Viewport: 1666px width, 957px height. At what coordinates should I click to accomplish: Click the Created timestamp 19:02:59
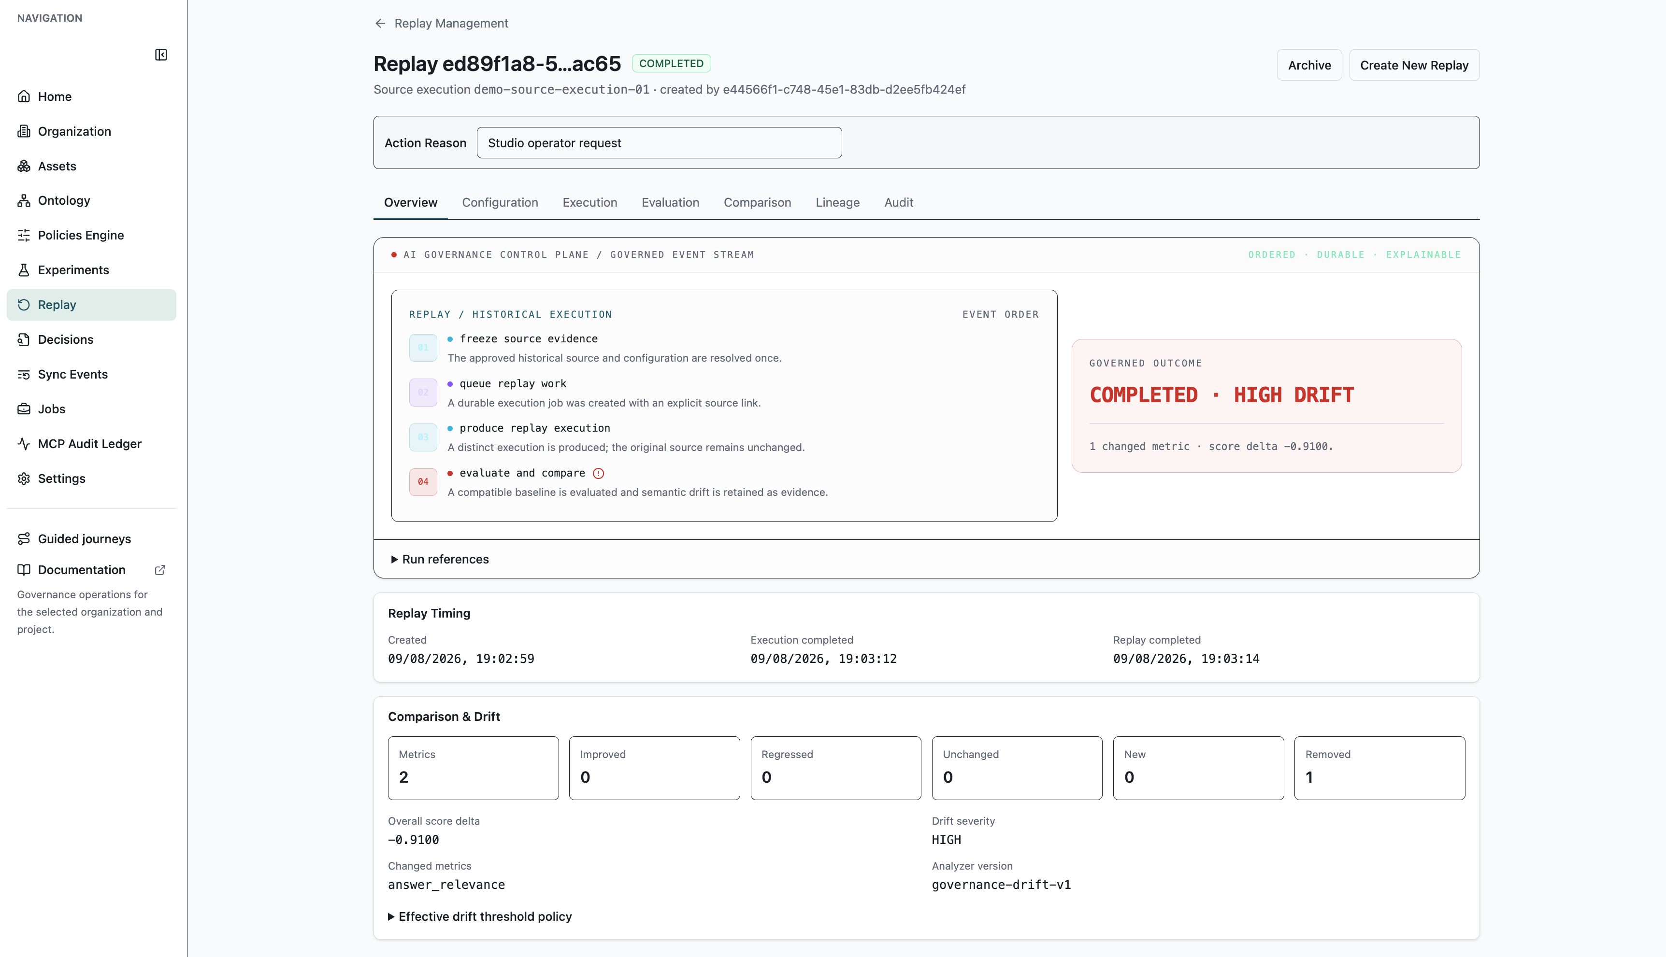(461, 659)
